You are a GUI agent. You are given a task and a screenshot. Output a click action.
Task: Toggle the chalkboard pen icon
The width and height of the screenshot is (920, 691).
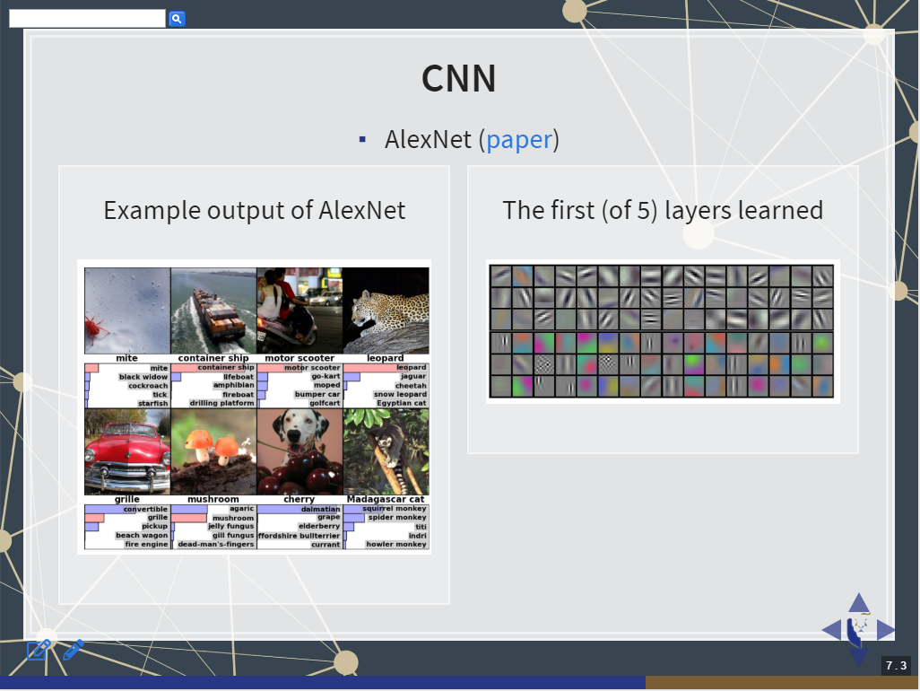[74, 650]
